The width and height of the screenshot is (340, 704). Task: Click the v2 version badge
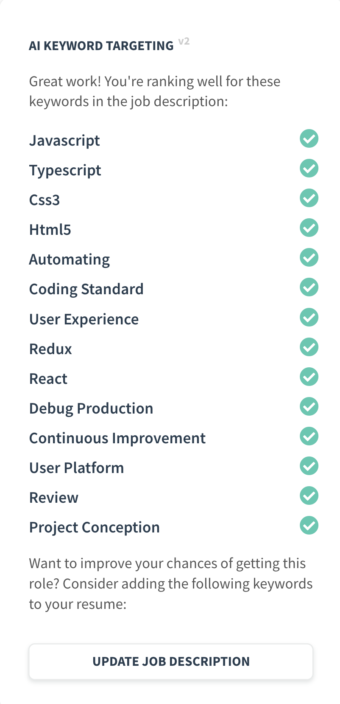(x=184, y=41)
